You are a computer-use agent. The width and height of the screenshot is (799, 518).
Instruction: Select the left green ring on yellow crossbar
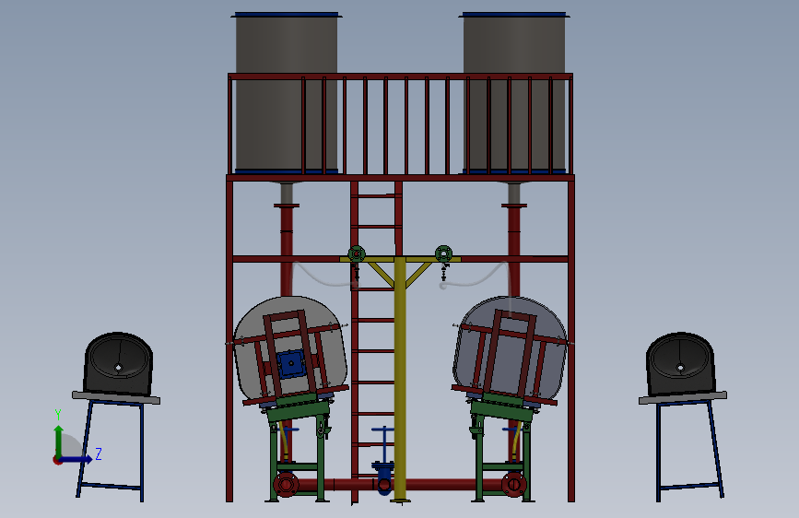(357, 253)
